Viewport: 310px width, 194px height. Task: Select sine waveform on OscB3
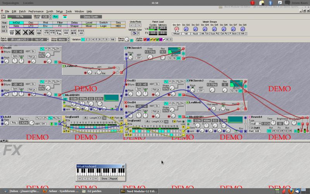(x=166, y=81)
